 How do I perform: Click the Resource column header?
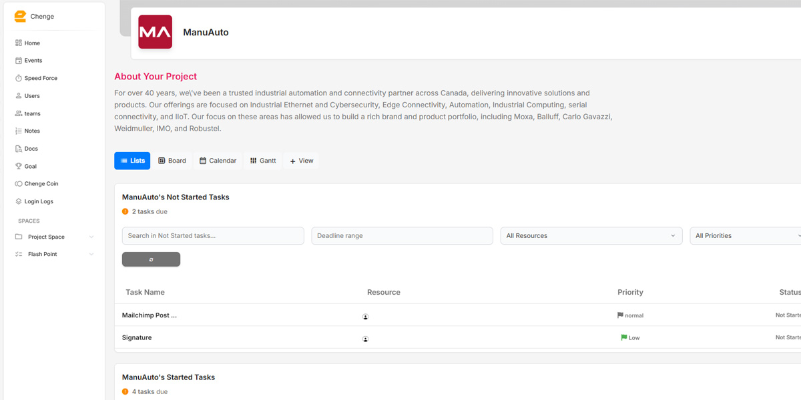pos(384,292)
